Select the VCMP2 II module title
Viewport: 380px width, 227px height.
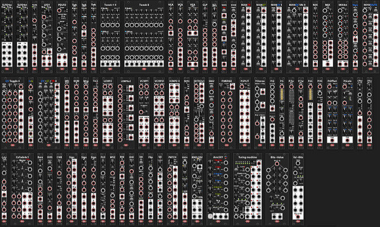pos(174,81)
